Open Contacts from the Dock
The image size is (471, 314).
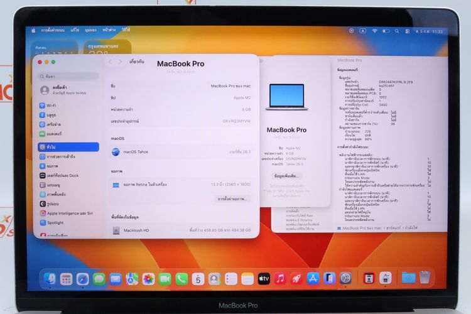(x=215, y=279)
